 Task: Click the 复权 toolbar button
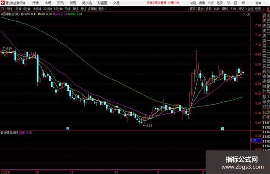click(x=193, y=9)
